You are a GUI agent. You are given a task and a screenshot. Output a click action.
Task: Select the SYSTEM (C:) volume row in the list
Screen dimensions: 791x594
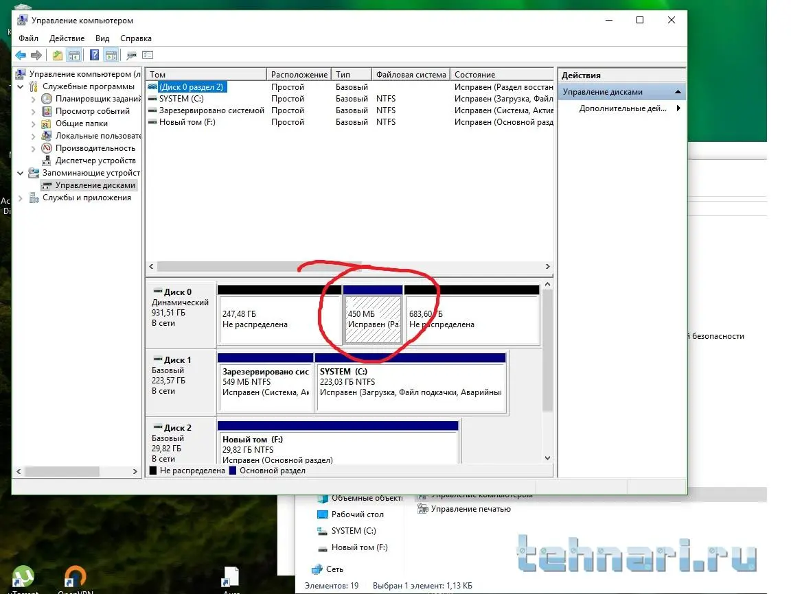pos(350,99)
